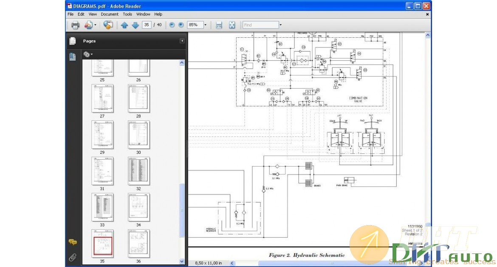Open the Bookmarks panel icon
This screenshot has height=267, width=497.
(x=73, y=57)
